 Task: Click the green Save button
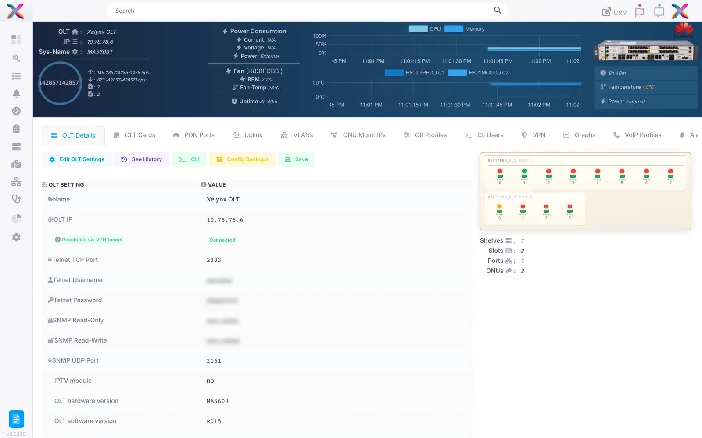[x=297, y=159]
